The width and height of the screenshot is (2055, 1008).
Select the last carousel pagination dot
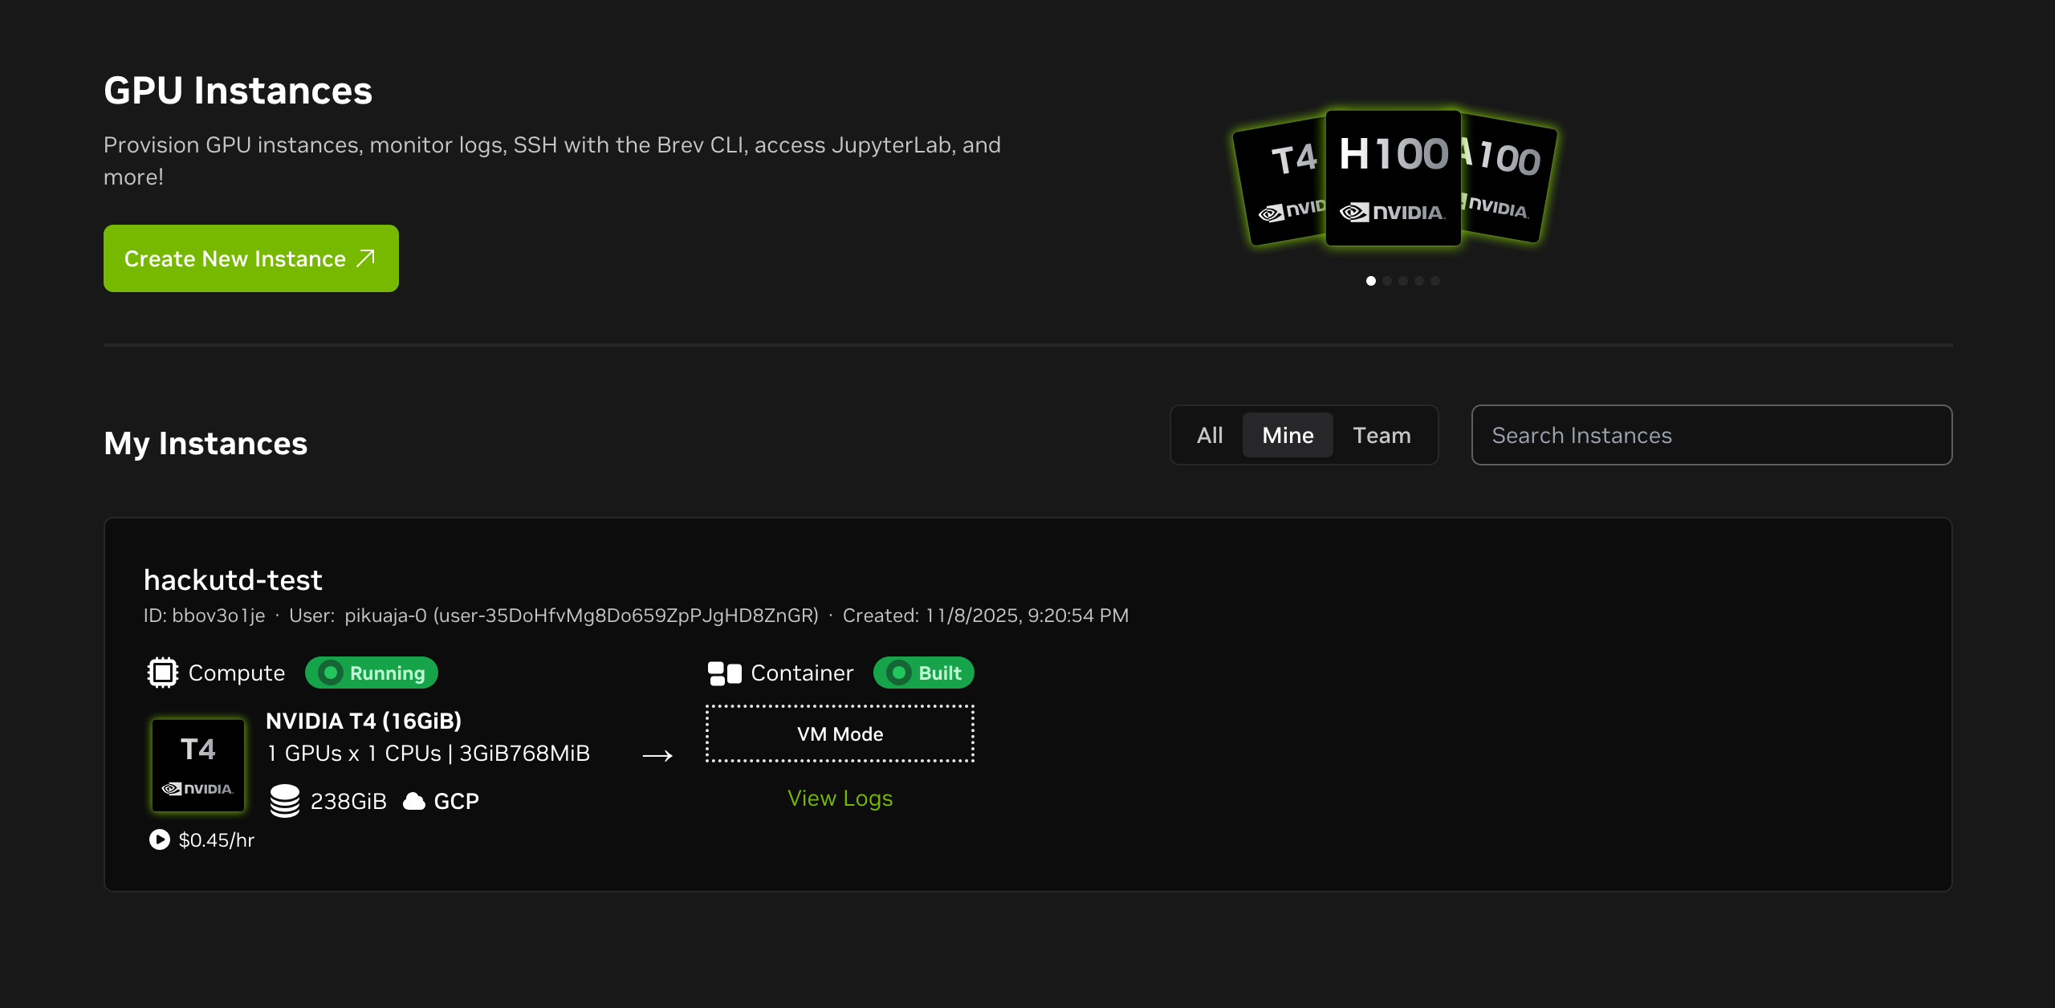coord(1435,281)
